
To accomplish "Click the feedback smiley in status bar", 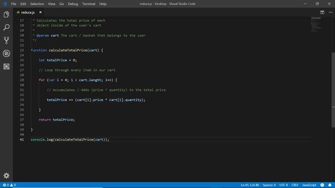I will point(322,185).
